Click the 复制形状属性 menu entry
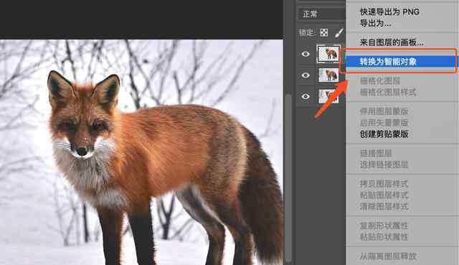Viewport: 459px width, 265px height. click(384, 226)
